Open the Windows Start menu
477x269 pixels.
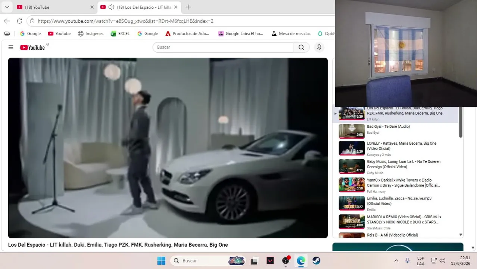(161, 260)
